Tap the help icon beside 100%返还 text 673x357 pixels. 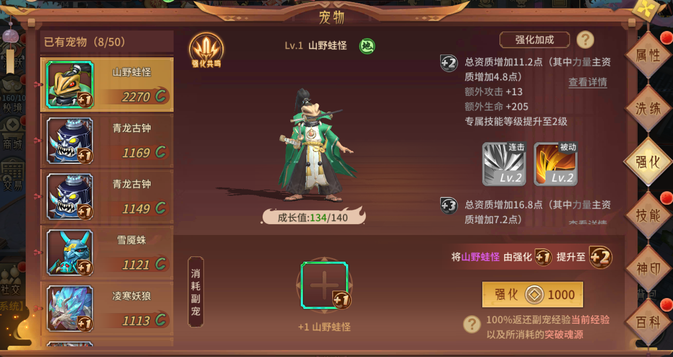[x=472, y=324]
